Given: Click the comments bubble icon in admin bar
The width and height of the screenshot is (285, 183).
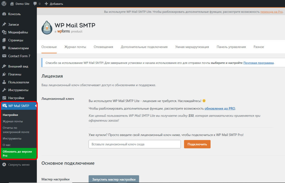Looking at the screenshot, I should pyautogui.click(x=35, y=4).
